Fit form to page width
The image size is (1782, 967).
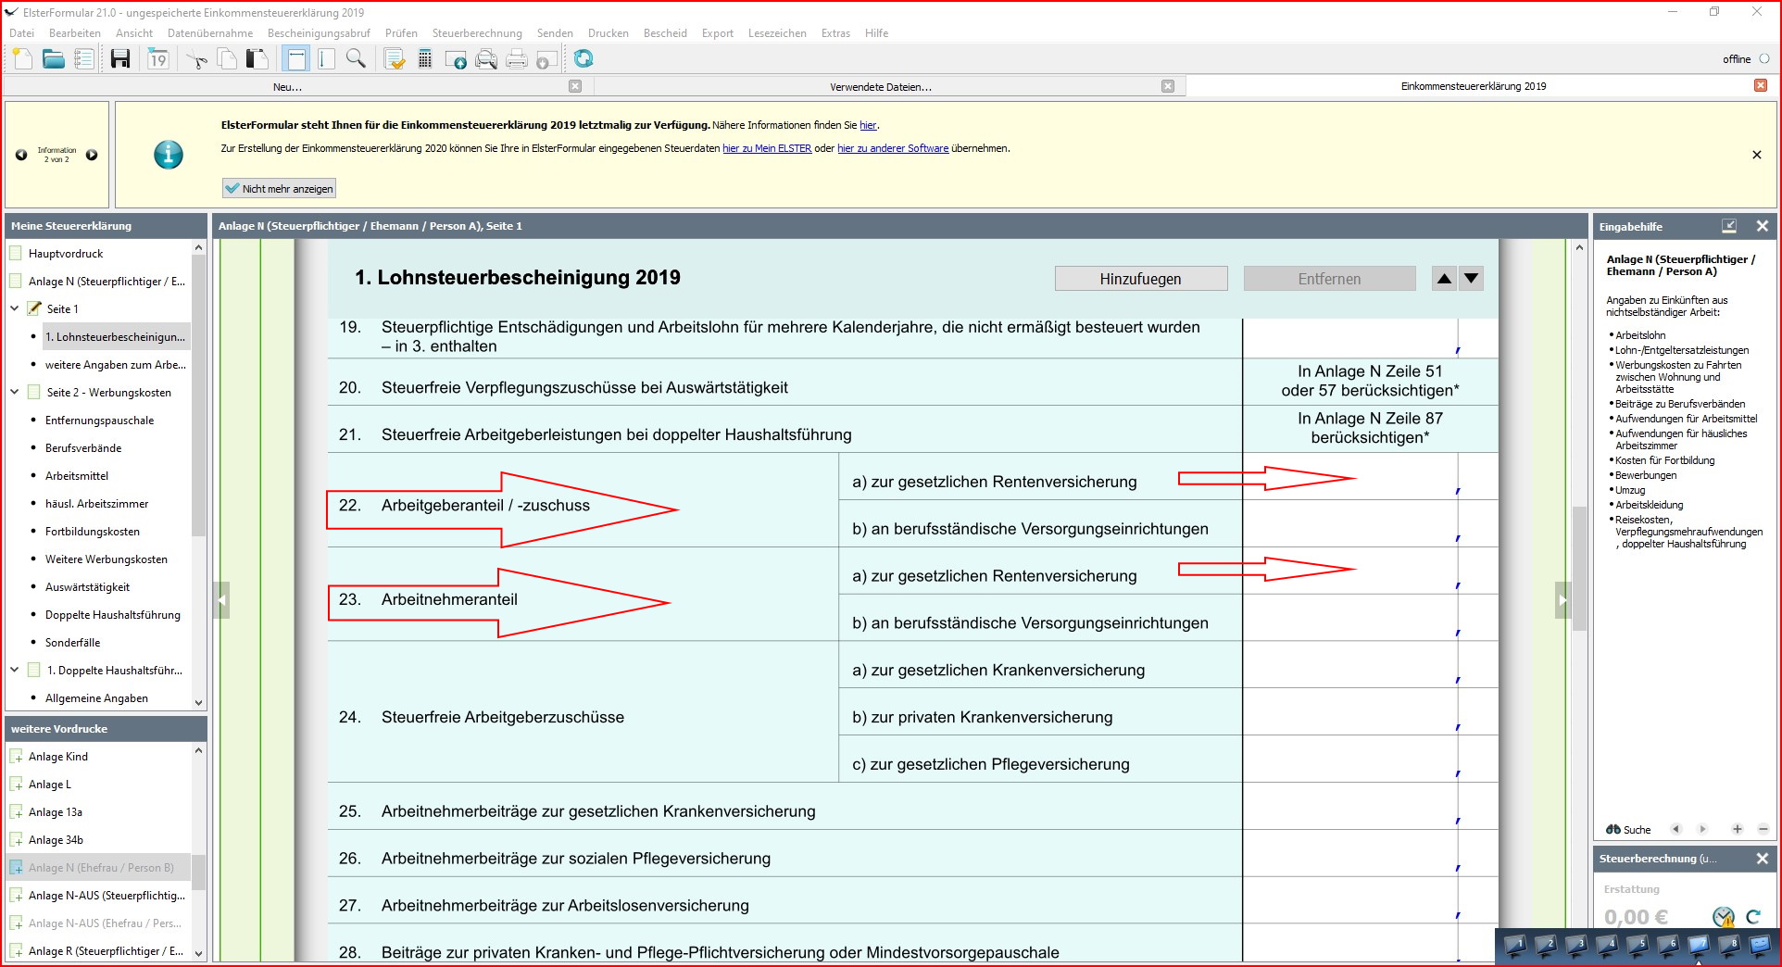pos(296,59)
